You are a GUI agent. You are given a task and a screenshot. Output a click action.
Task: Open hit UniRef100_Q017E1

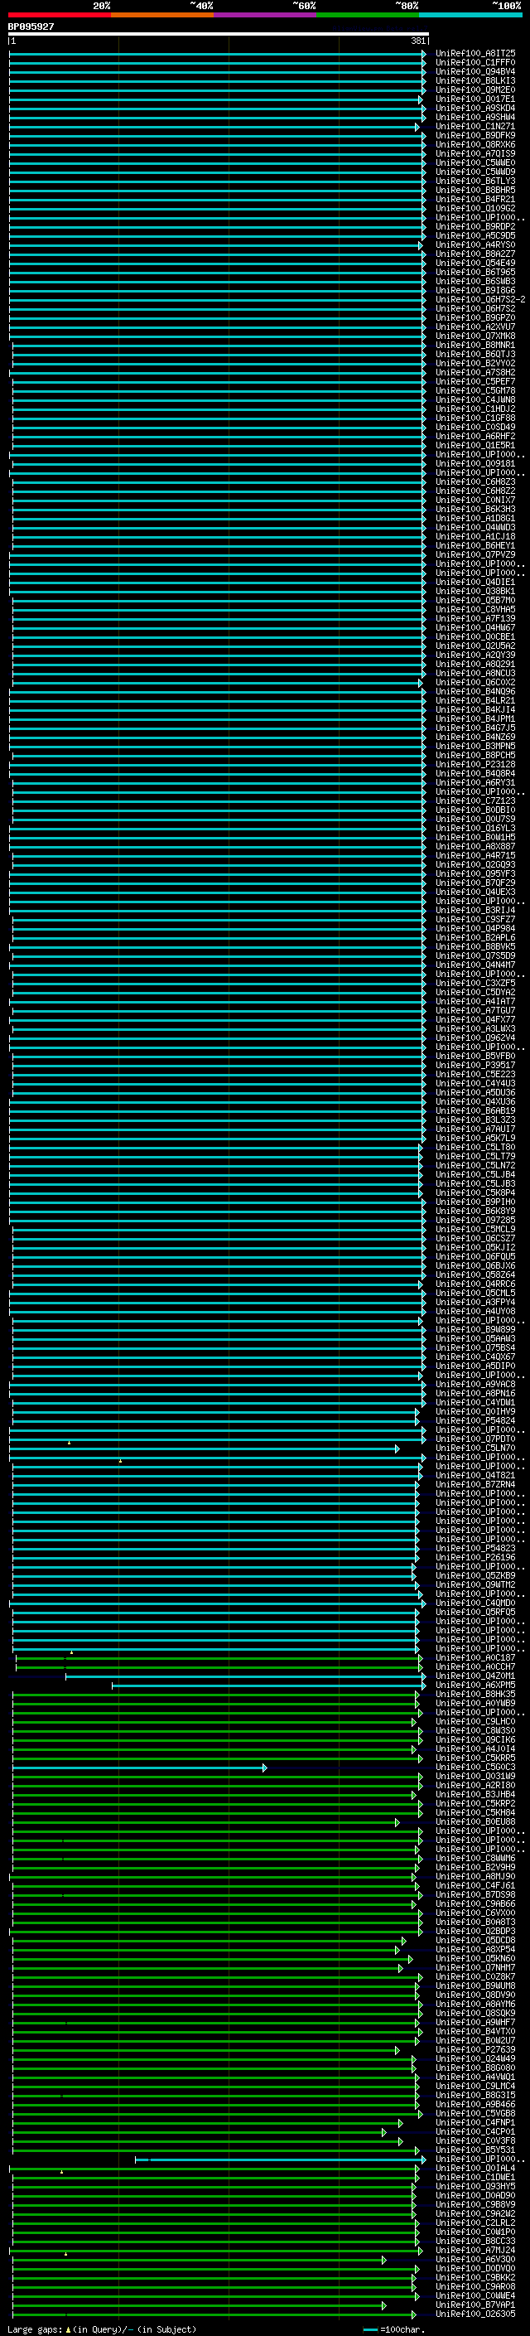(x=475, y=99)
